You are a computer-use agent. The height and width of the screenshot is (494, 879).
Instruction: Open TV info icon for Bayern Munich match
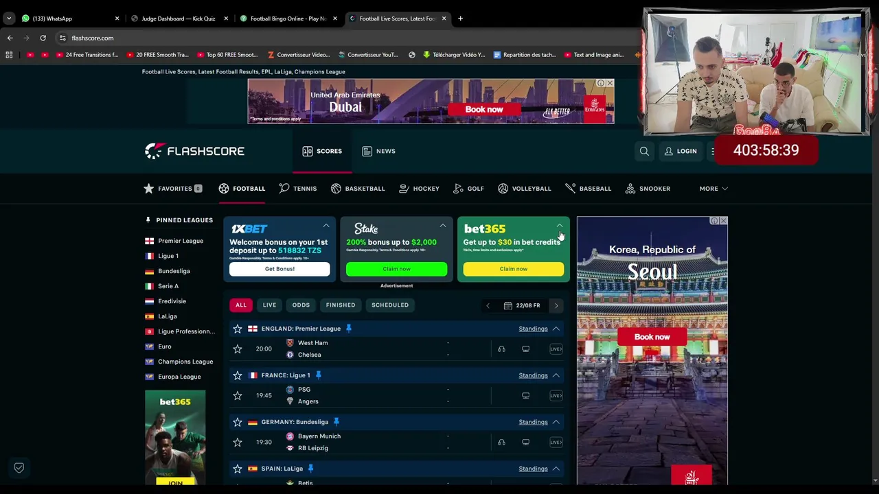[525, 442]
